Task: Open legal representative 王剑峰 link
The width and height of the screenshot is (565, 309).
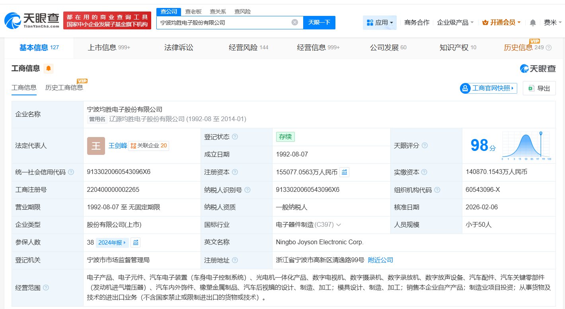Action: pyautogui.click(x=118, y=146)
